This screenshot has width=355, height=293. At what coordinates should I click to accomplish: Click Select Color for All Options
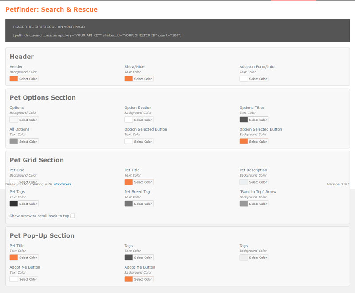click(x=28, y=142)
